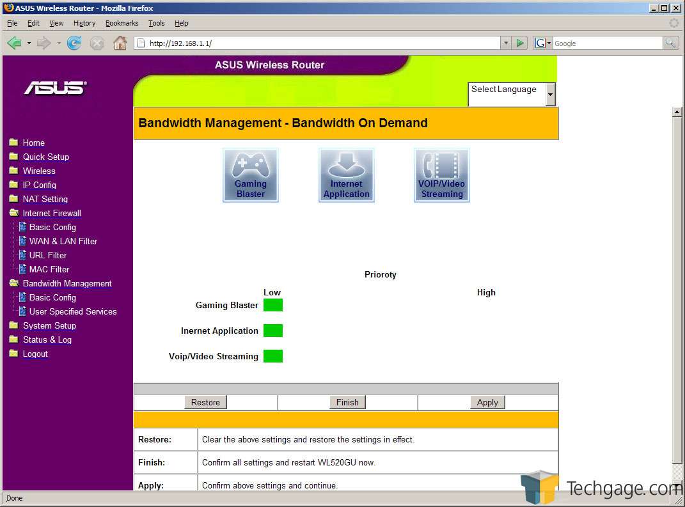Viewport: 685px width, 507px height.
Task: Click the Voip/Video Streaming priority green bar
Action: [x=273, y=356]
